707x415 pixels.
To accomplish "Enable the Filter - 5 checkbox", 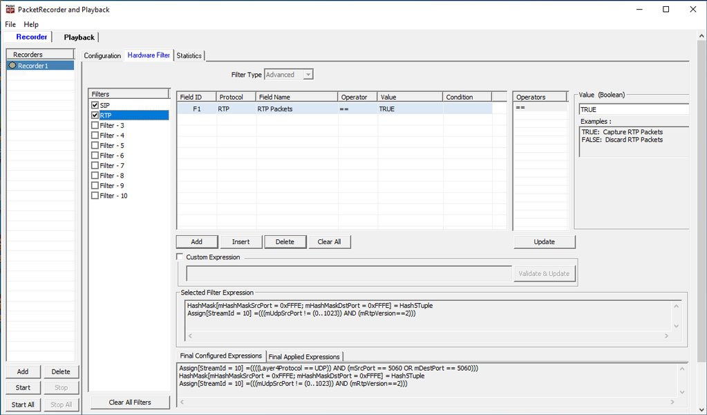I will 95,145.
